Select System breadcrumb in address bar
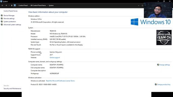The width and height of the screenshot is (173, 97). click(51, 5)
